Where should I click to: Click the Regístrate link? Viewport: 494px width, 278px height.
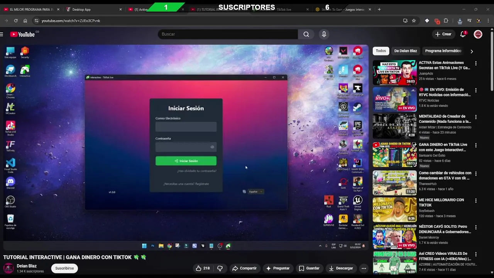pos(202,184)
